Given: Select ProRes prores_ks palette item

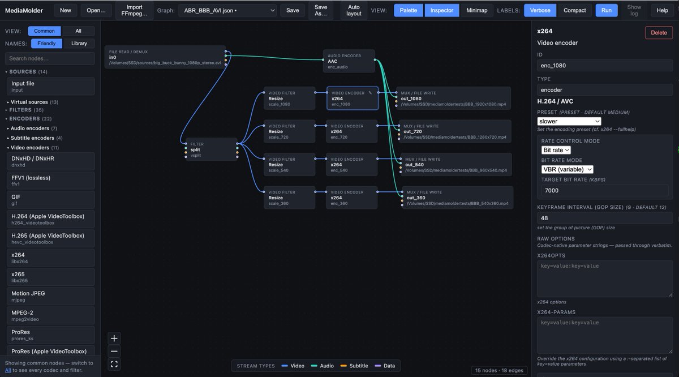Looking at the screenshot, I should click(x=51, y=335).
